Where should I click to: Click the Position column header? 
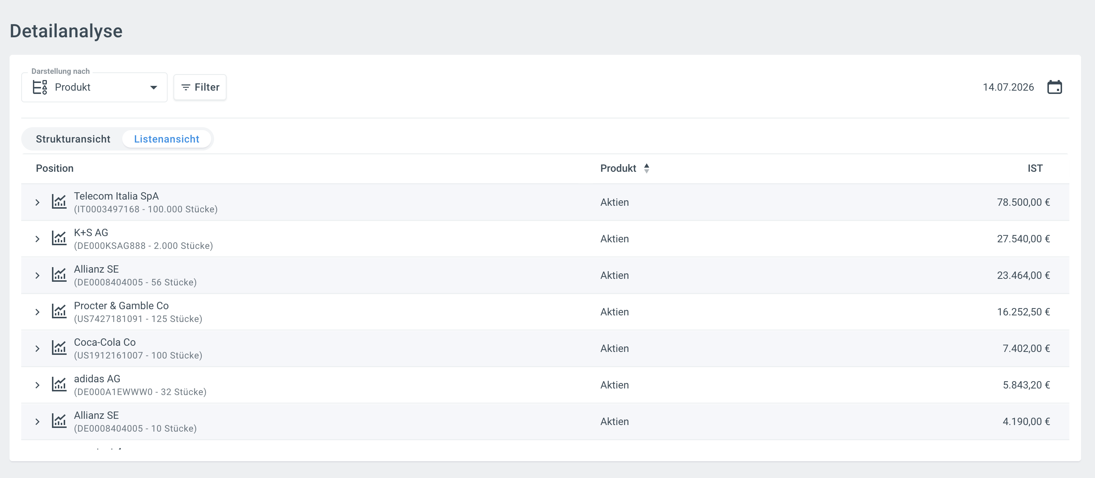tap(55, 168)
